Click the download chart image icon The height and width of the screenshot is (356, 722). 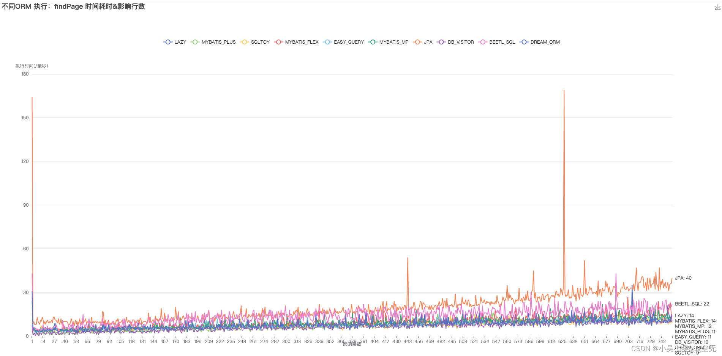pyautogui.click(x=717, y=7)
